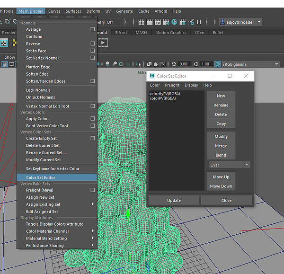Click the Update button

coord(174,201)
